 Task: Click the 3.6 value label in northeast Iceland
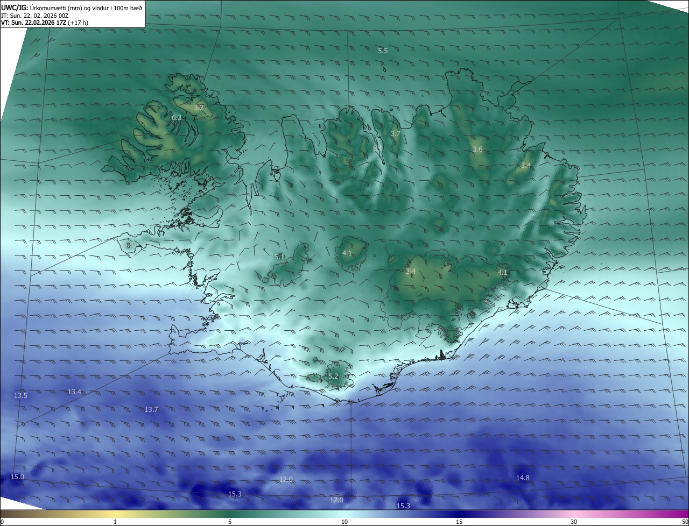coord(477,149)
